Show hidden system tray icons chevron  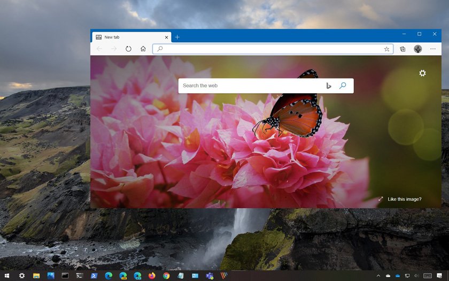pos(378,276)
